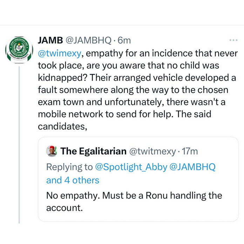This screenshot has width=244, height=244.
Task: Visit the @Spotlight_Abby profile link
Action: [x=131, y=167]
